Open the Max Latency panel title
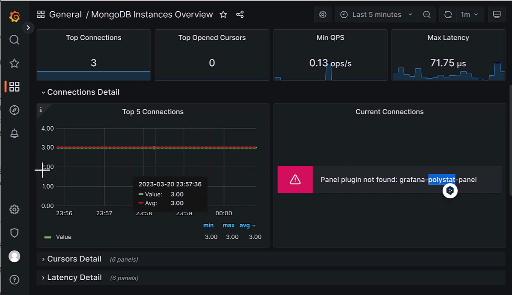 point(448,38)
